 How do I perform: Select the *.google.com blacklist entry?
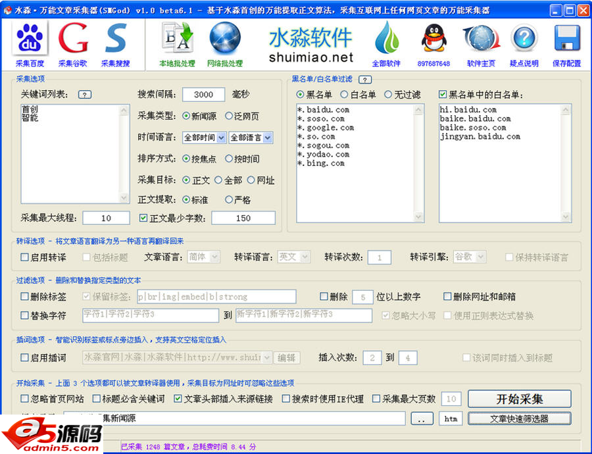point(326,128)
